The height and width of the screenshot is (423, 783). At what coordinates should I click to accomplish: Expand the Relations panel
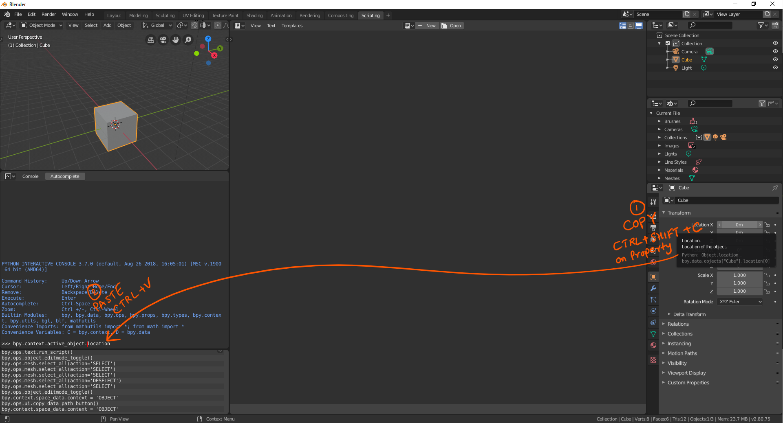coord(678,324)
